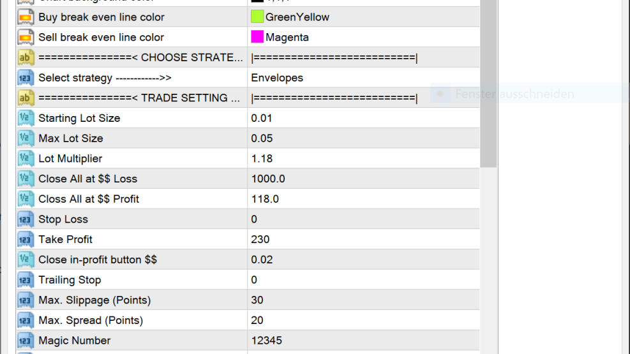This screenshot has width=630, height=354.
Task: Click the GreenYellow color swatch
Action: [x=257, y=17]
